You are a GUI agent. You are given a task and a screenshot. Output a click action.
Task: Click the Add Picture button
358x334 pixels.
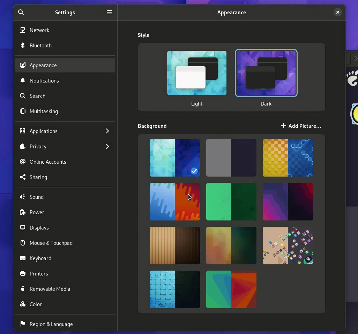click(x=301, y=126)
